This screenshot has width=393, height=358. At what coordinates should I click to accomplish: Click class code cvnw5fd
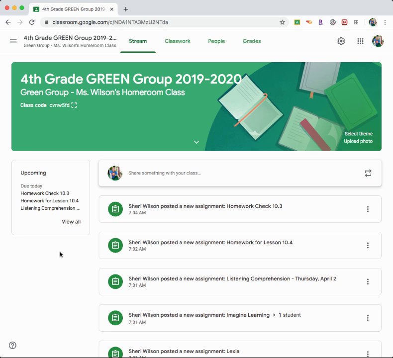coord(59,105)
